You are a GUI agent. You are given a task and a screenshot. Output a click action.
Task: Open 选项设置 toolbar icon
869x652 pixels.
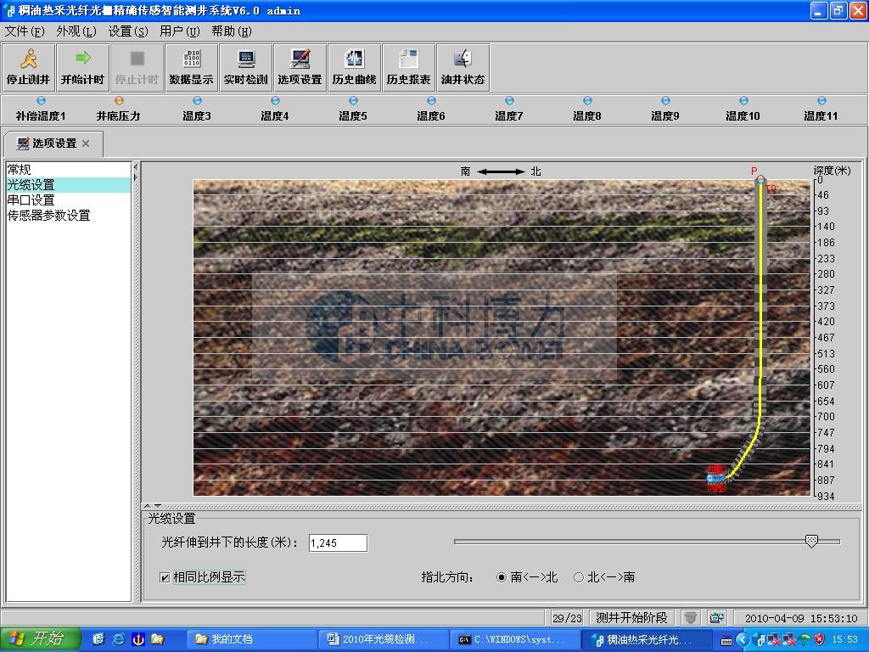[300, 67]
